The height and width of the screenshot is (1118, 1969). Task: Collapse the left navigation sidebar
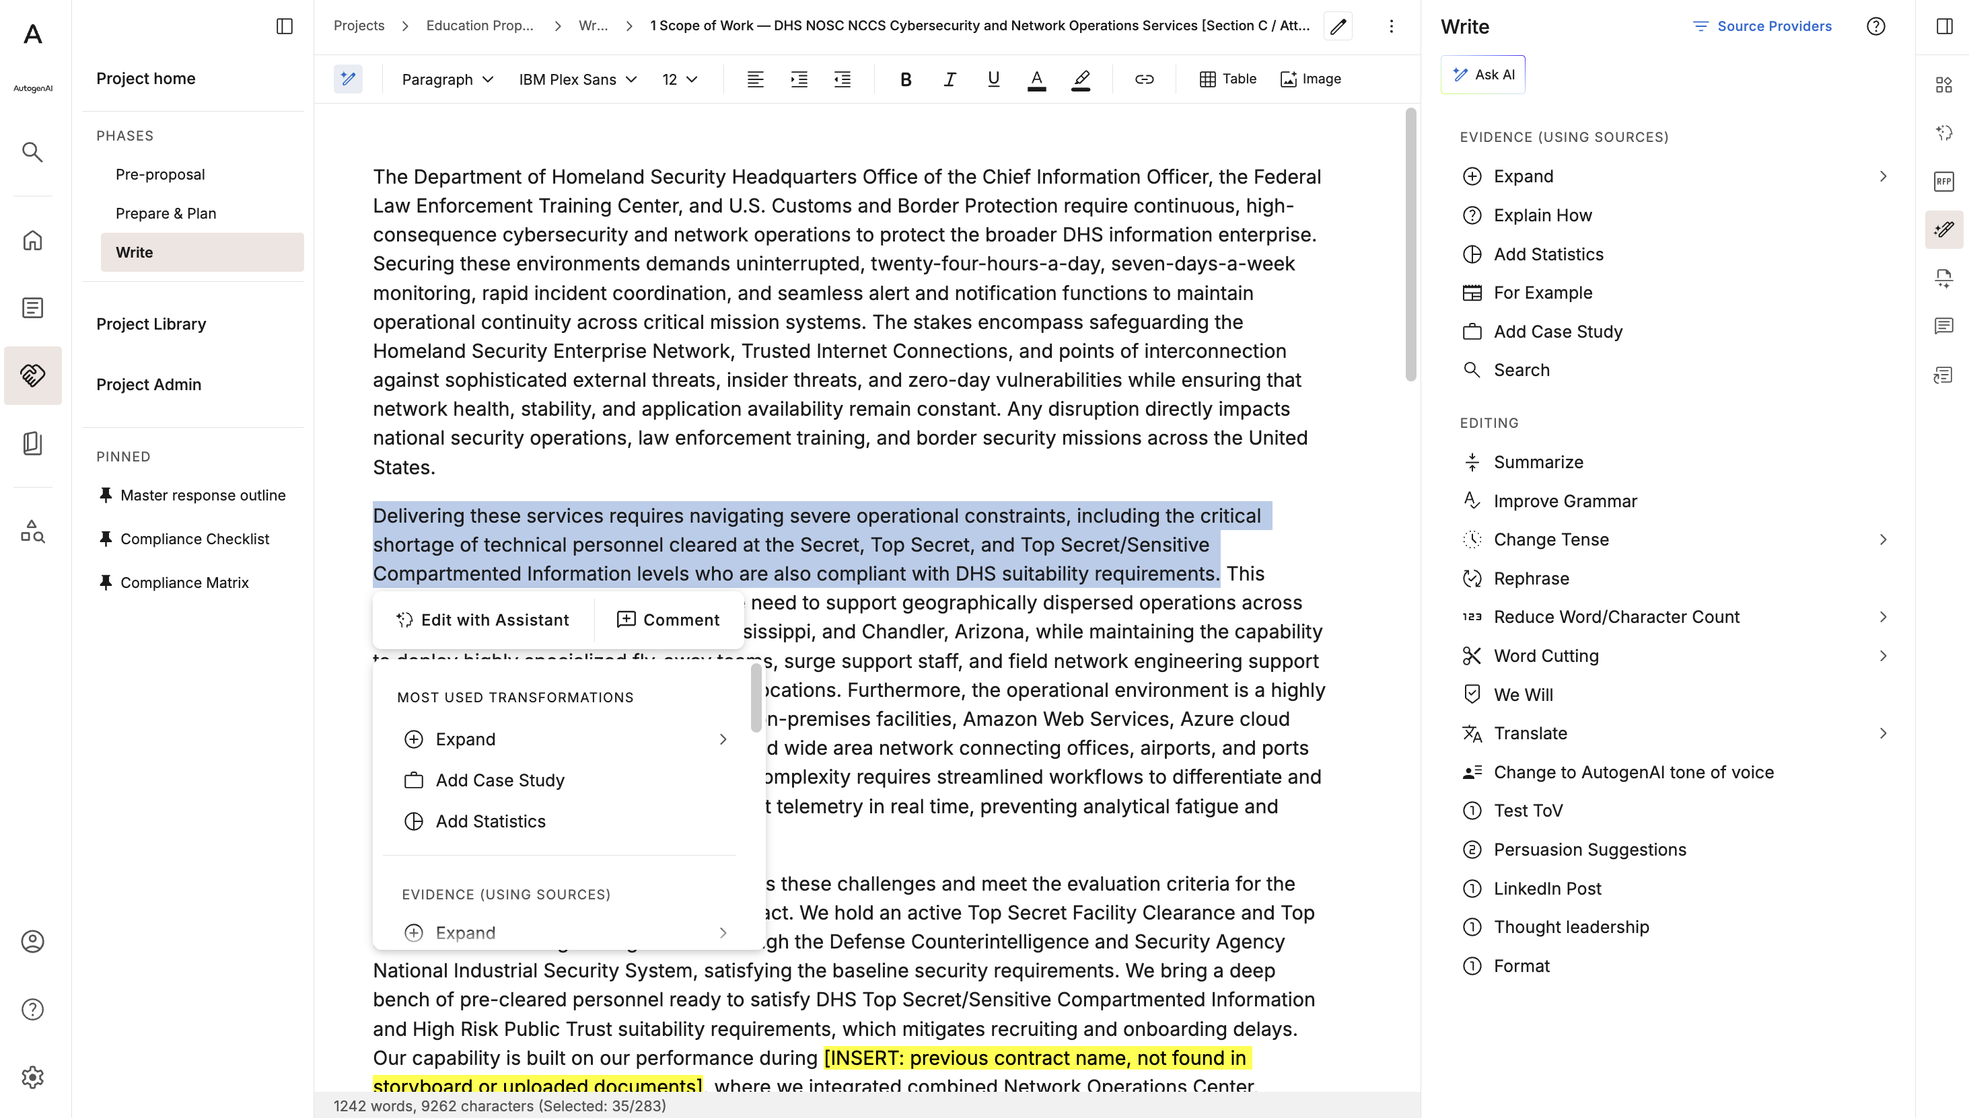[284, 26]
